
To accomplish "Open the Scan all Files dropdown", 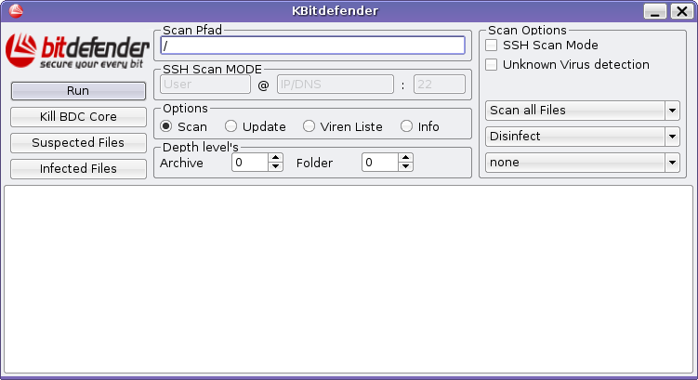I will pyautogui.click(x=582, y=111).
